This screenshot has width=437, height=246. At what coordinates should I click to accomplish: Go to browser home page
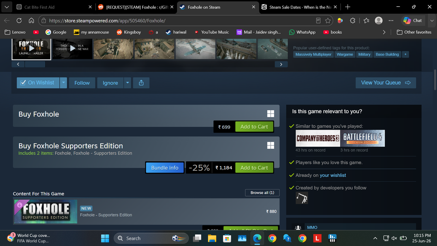point(31,21)
